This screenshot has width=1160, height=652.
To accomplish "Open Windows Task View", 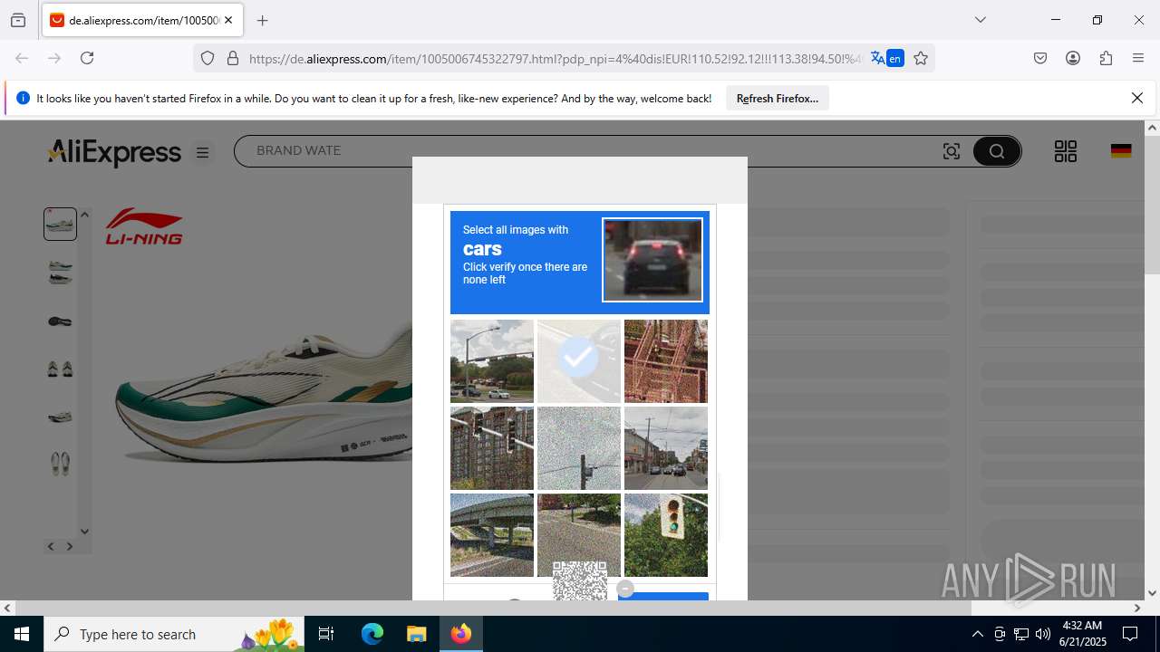I will pyautogui.click(x=326, y=634).
